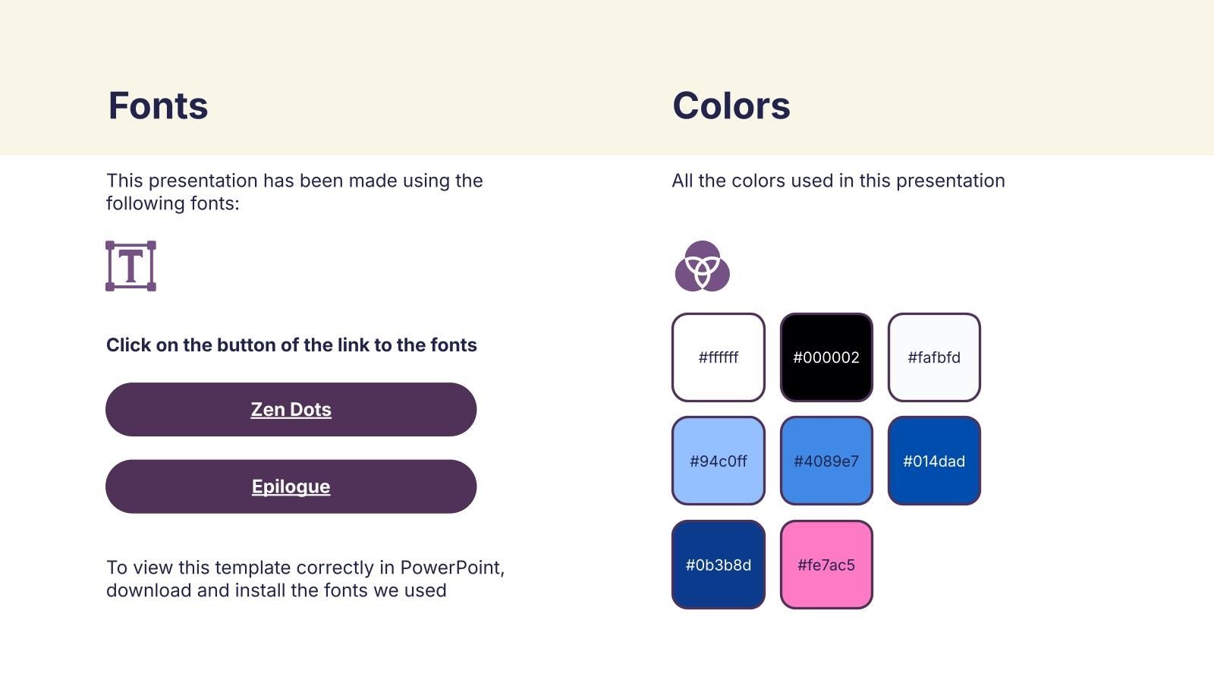Open the Zen Dots font link

291,410
